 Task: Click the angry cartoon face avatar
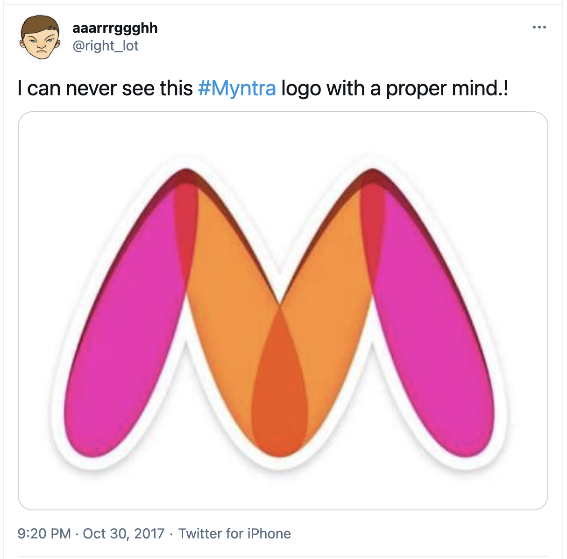click(x=40, y=37)
